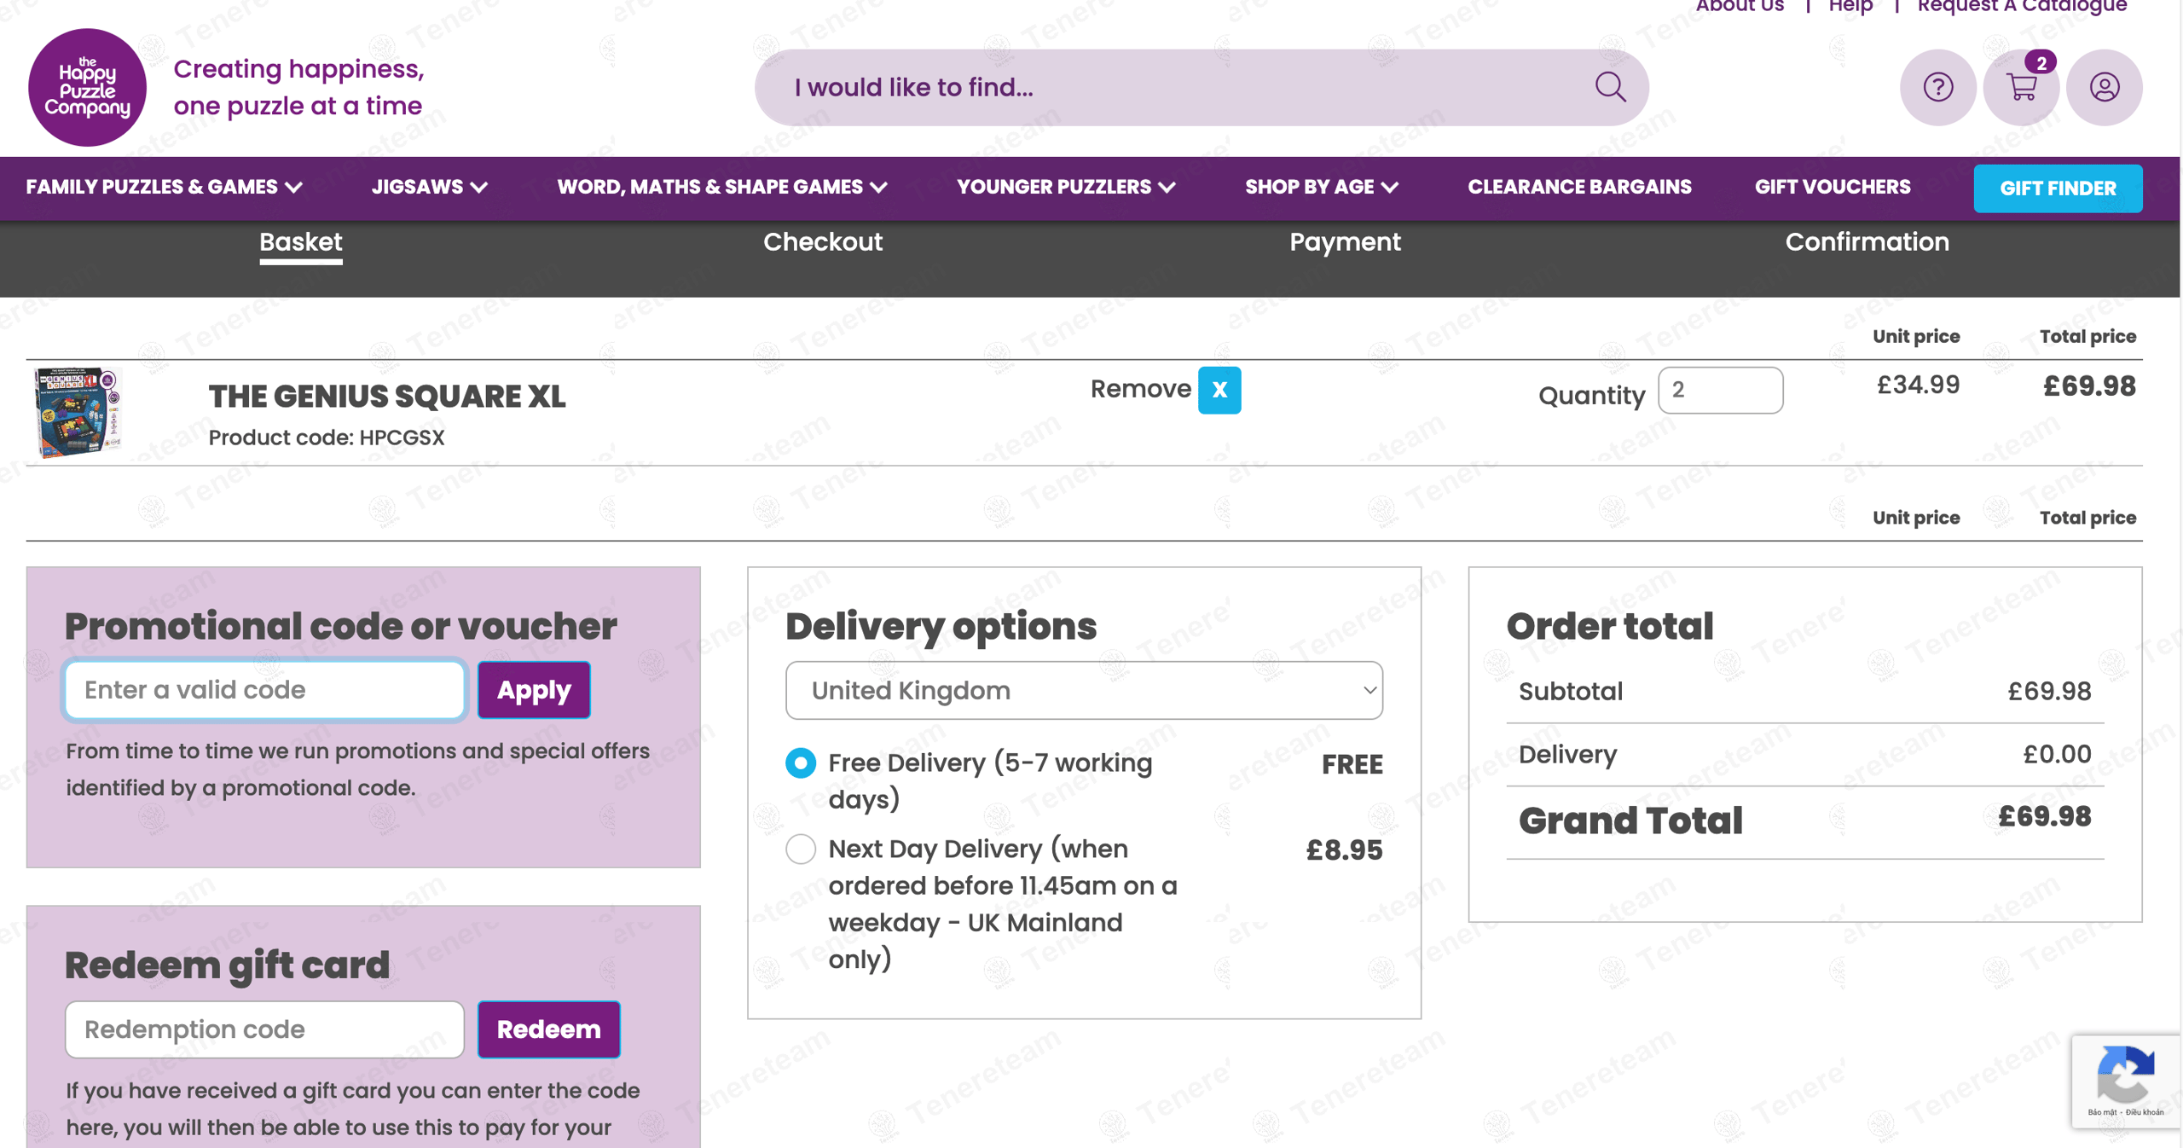Focus the Redemption code field
Image resolution: width=2183 pixels, height=1148 pixels.
(x=264, y=1029)
